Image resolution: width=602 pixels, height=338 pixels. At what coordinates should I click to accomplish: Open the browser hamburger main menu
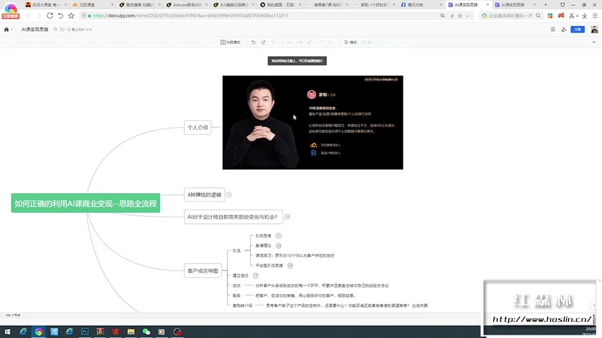pos(595,15)
